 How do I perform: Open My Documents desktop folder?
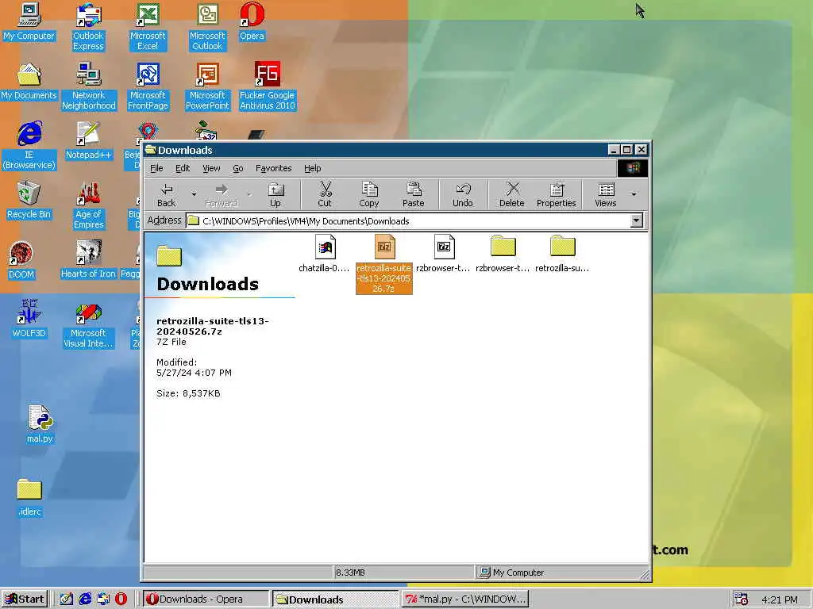tap(29, 82)
